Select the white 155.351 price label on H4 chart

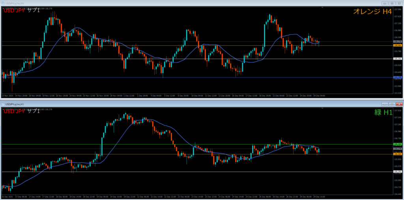click(x=397, y=59)
